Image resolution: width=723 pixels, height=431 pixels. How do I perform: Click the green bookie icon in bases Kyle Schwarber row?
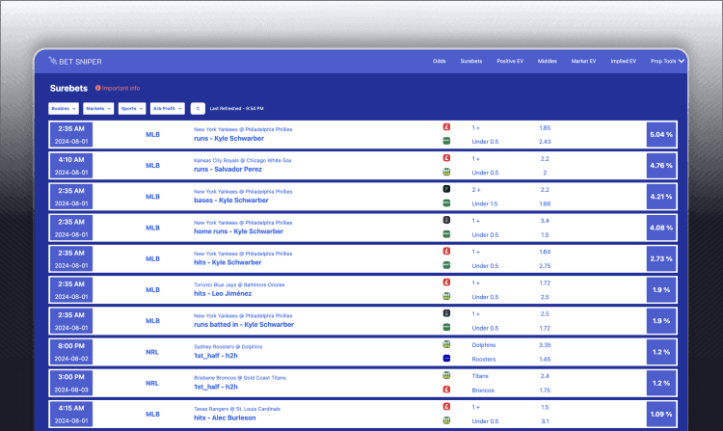point(446,202)
